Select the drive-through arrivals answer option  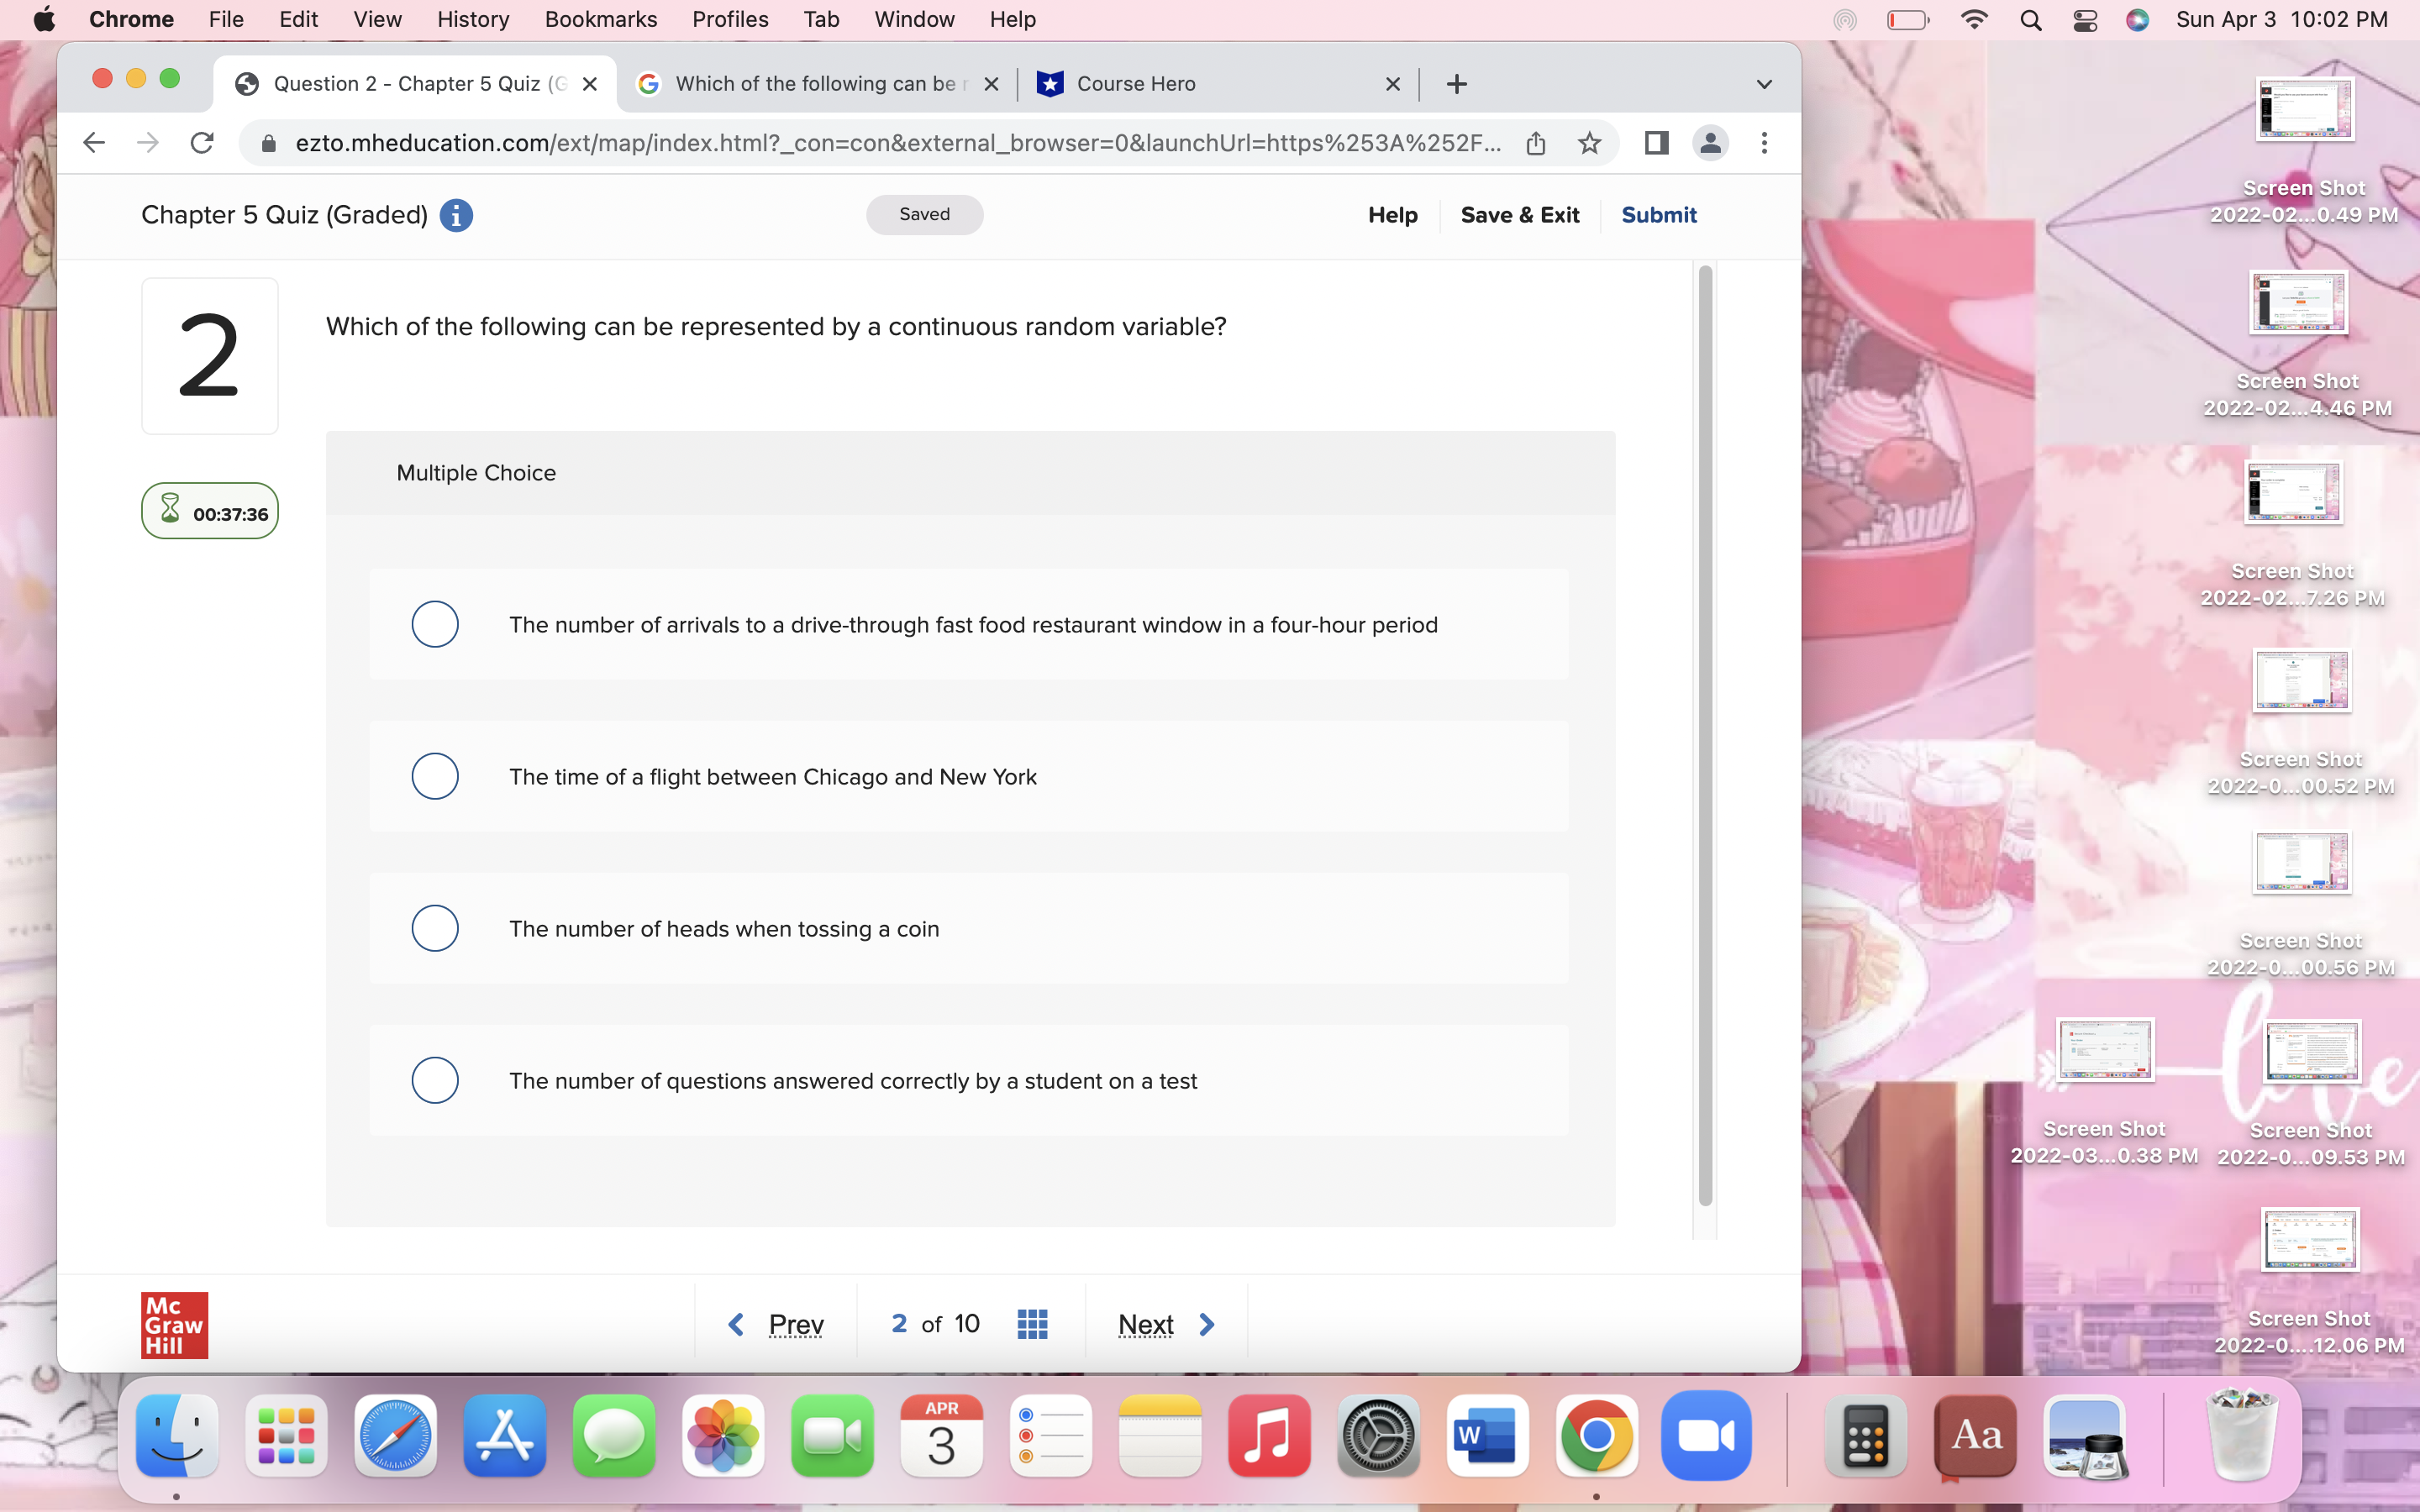(435, 624)
